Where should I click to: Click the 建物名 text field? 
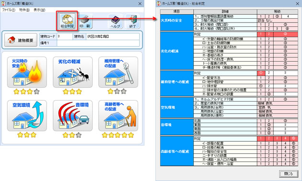click(113, 36)
